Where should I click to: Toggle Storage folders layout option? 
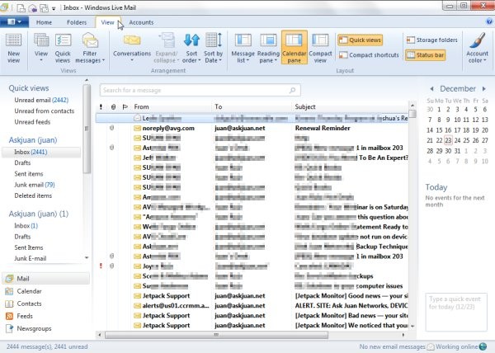(x=431, y=40)
